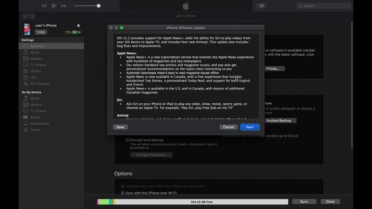Click Next in the update dialog

coord(250,127)
